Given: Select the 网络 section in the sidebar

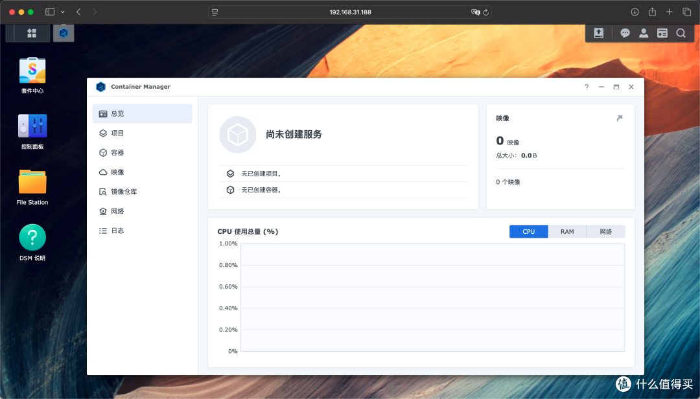Looking at the screenshot, I should click(x=119, y=211).
